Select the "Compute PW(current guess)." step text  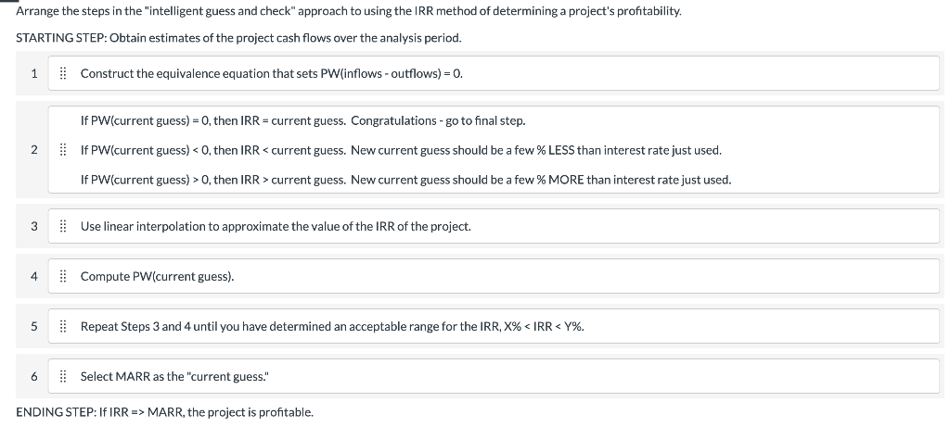click(158, 276)
